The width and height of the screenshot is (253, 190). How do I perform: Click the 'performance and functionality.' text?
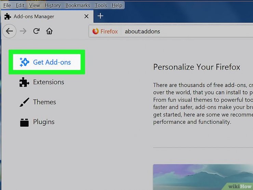tap(192, 122)
